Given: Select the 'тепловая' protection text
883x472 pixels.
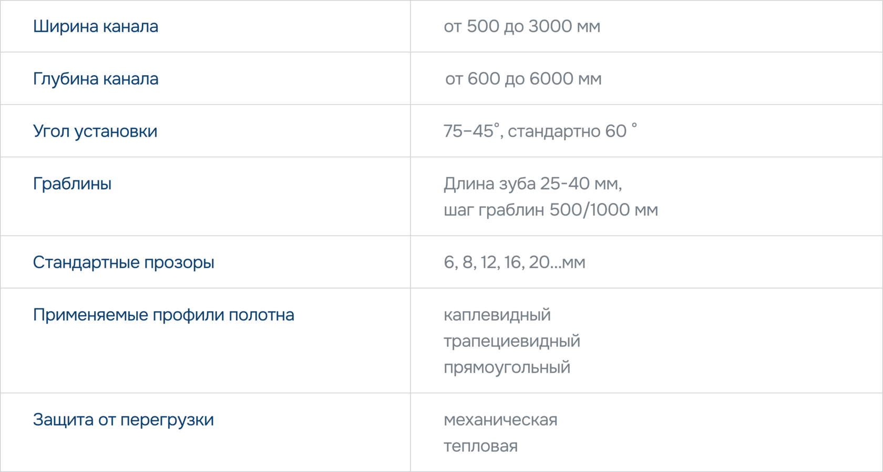Looking at the screenshot, I should tap(481, 446).
